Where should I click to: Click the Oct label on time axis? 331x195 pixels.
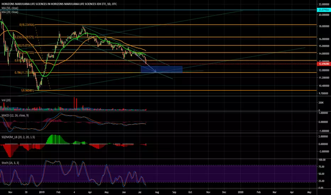point(190,192)
